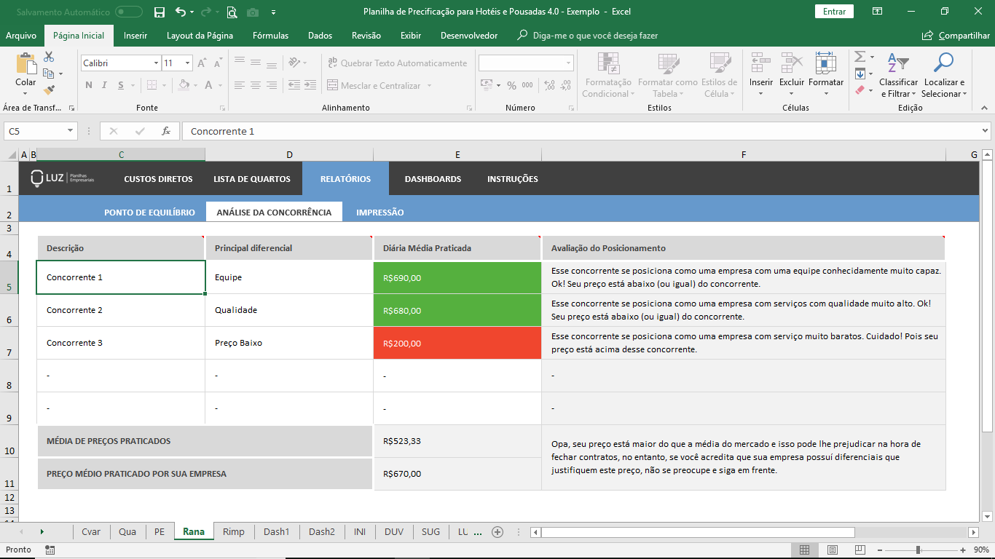The height and width of the screenshot is (559, 995).
Task: Click the AutoSum sigma icon
Action: (860, 57)
